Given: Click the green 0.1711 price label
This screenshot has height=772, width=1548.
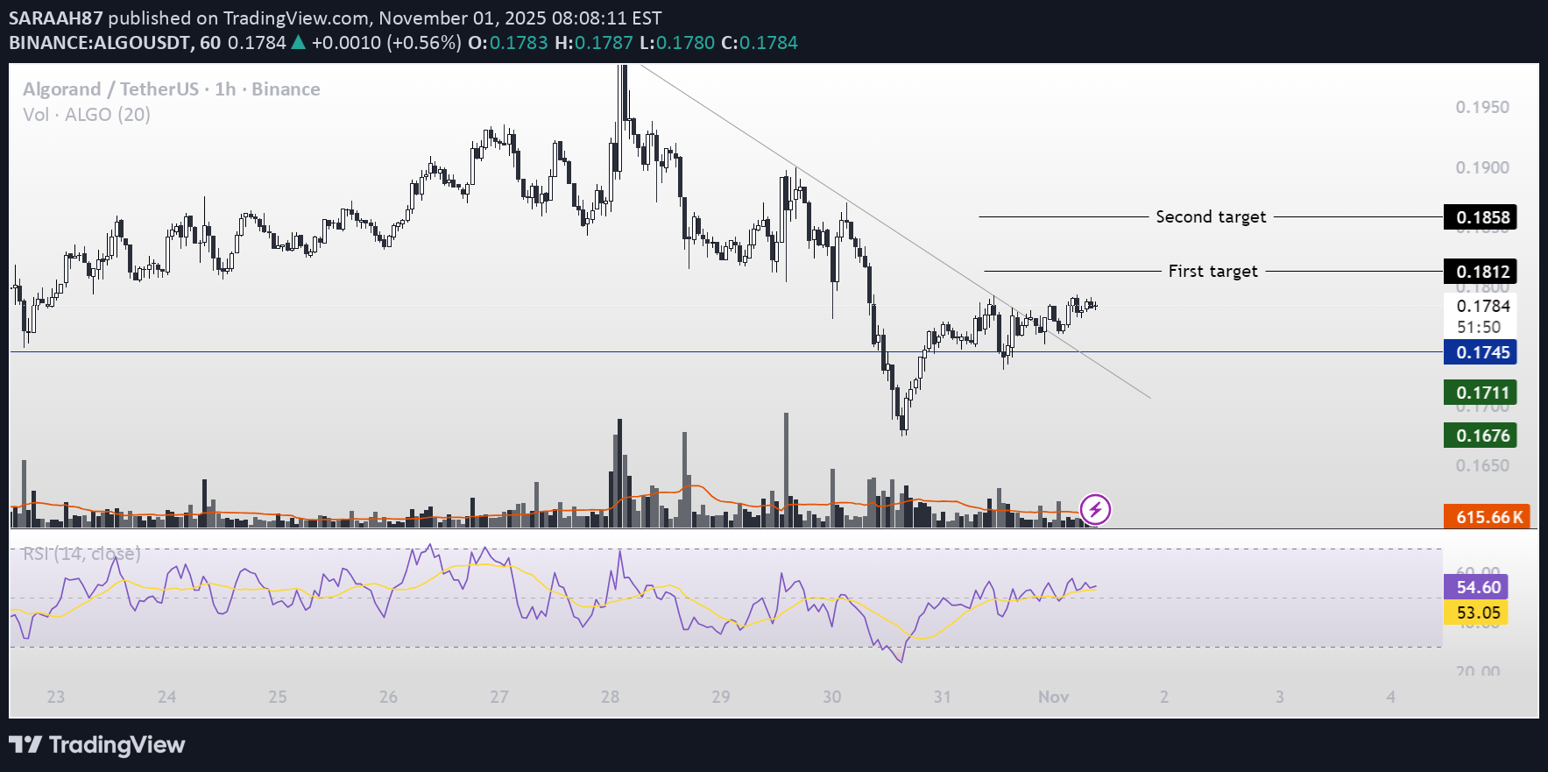Looking at the screenshot, I should coord(1482,393).
